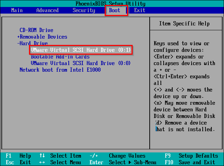Open the Security tab
This screenshot has width=224, height=166.
pos(84,10)
